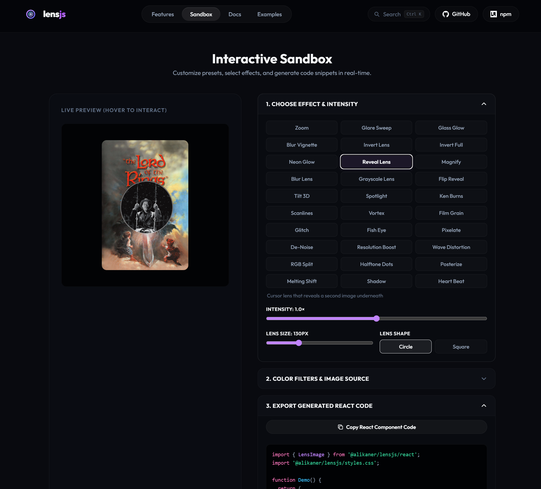Collapse the Export Generated React Code section

[x=484, y=406]
